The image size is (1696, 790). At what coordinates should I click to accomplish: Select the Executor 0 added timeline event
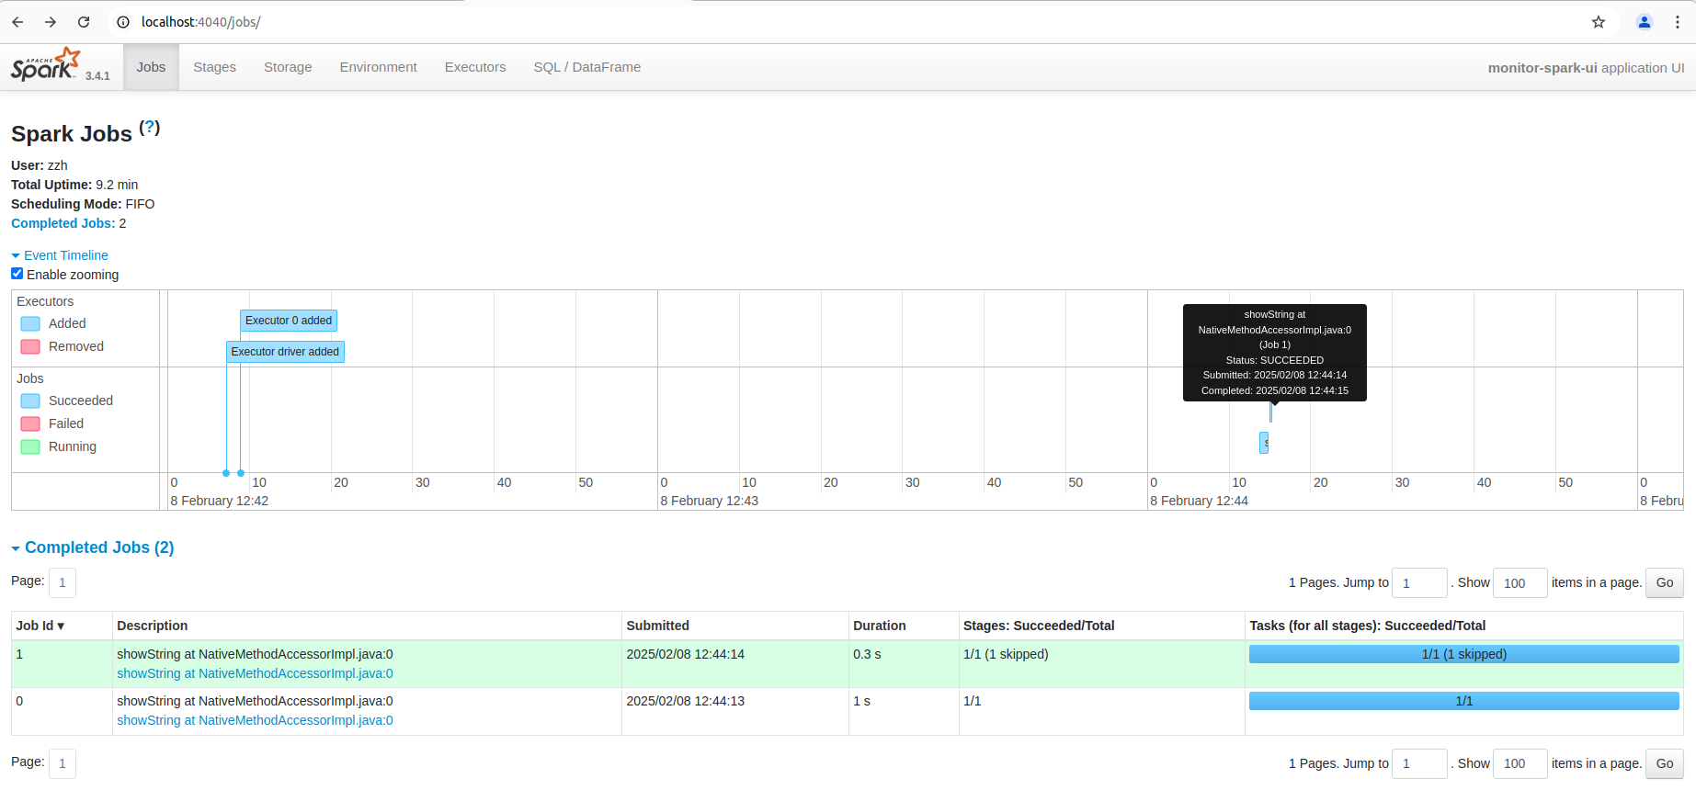[289, 321]
